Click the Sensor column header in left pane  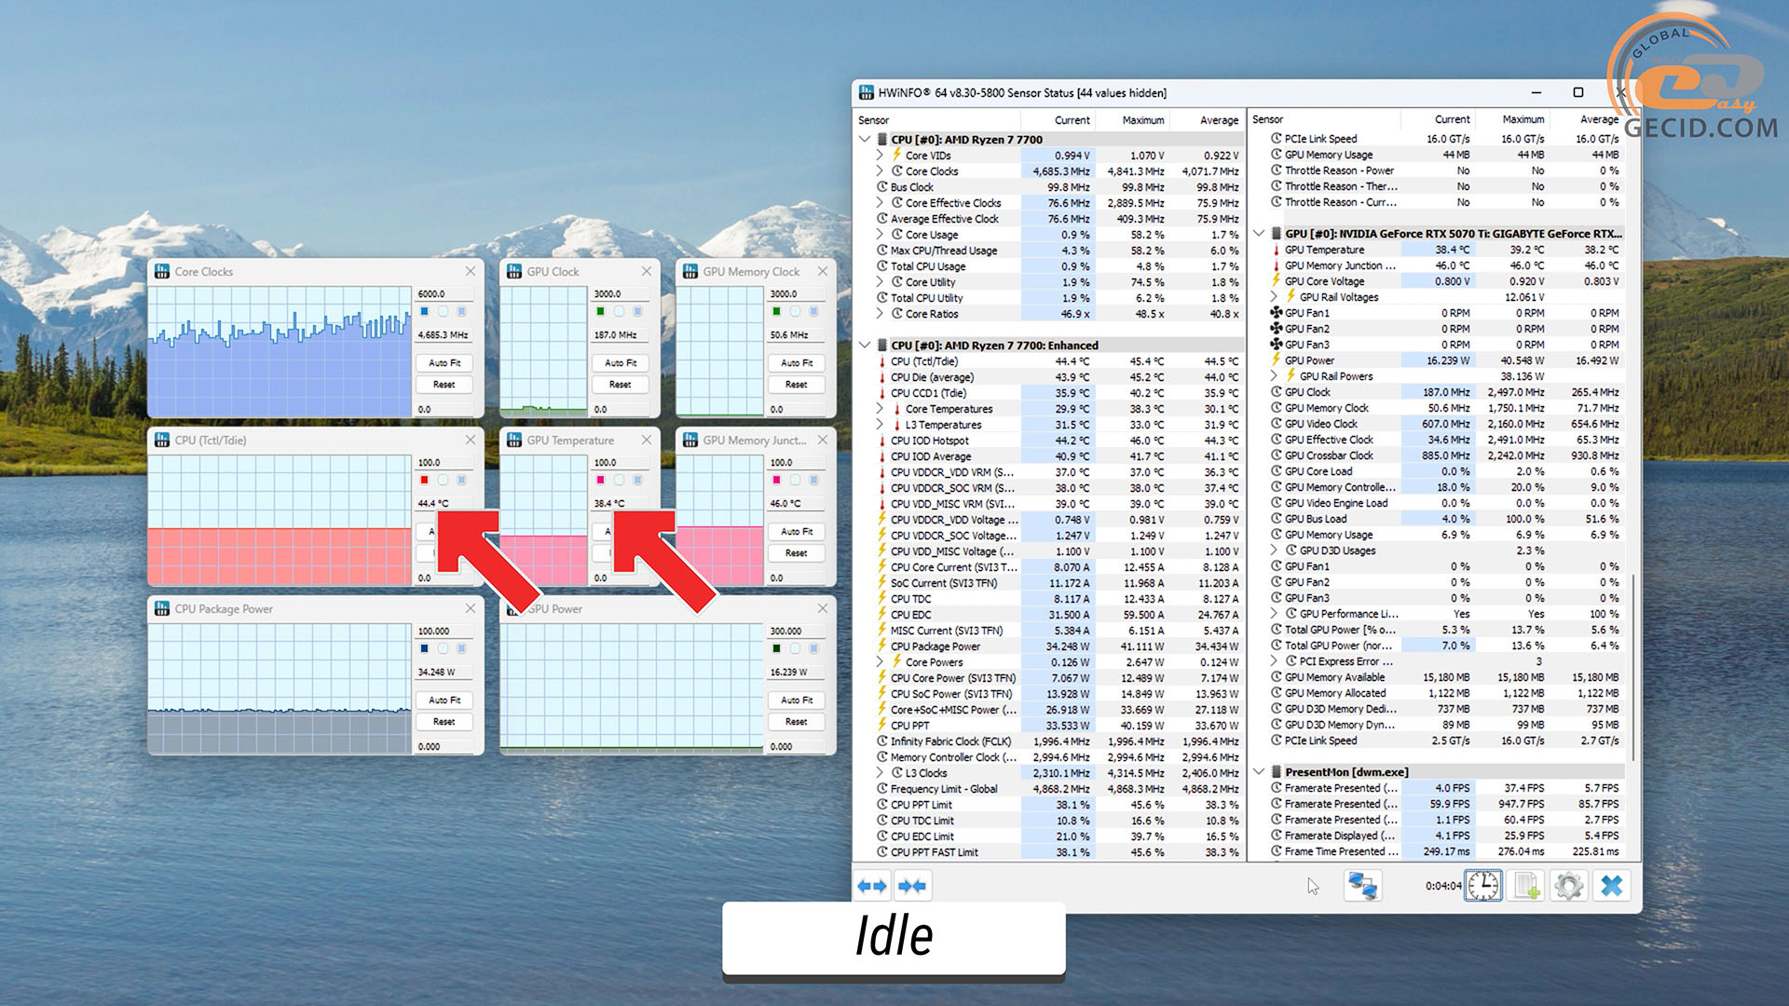(x=936, y=120)
